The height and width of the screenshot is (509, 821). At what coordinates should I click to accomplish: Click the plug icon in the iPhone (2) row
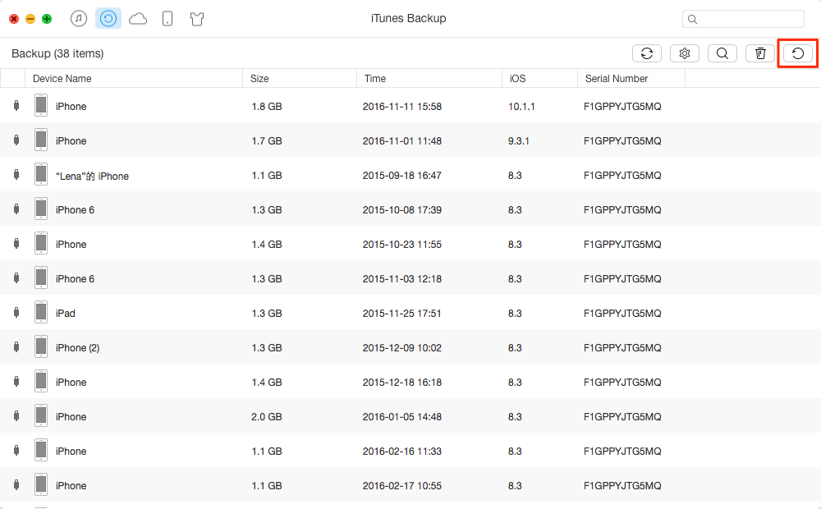click(16, 347)
